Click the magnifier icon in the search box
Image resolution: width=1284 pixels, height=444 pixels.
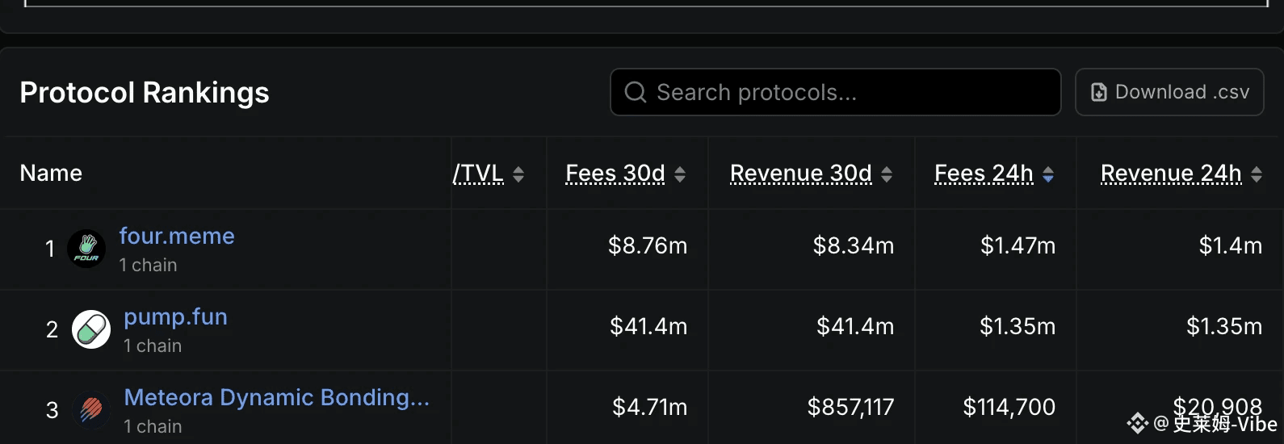point(636,93)
